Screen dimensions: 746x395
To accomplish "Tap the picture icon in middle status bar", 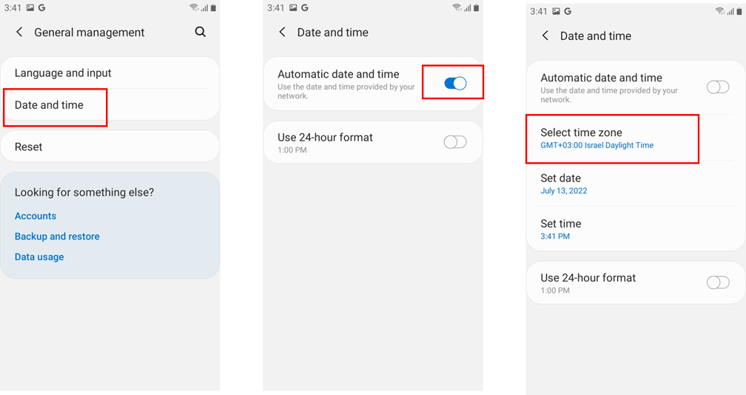I will pyautogui.click(x=294, y=8).
